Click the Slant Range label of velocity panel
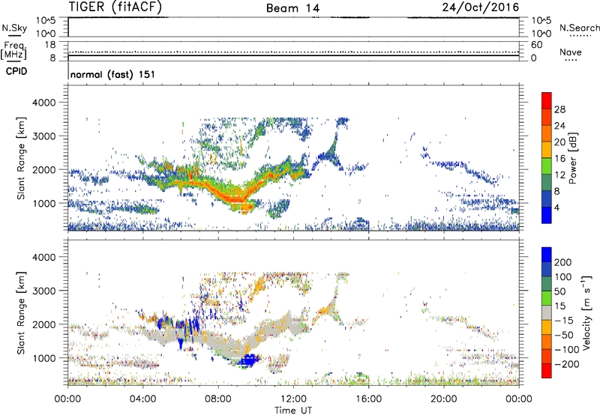 pyautogui.click(x=21, y=313)
